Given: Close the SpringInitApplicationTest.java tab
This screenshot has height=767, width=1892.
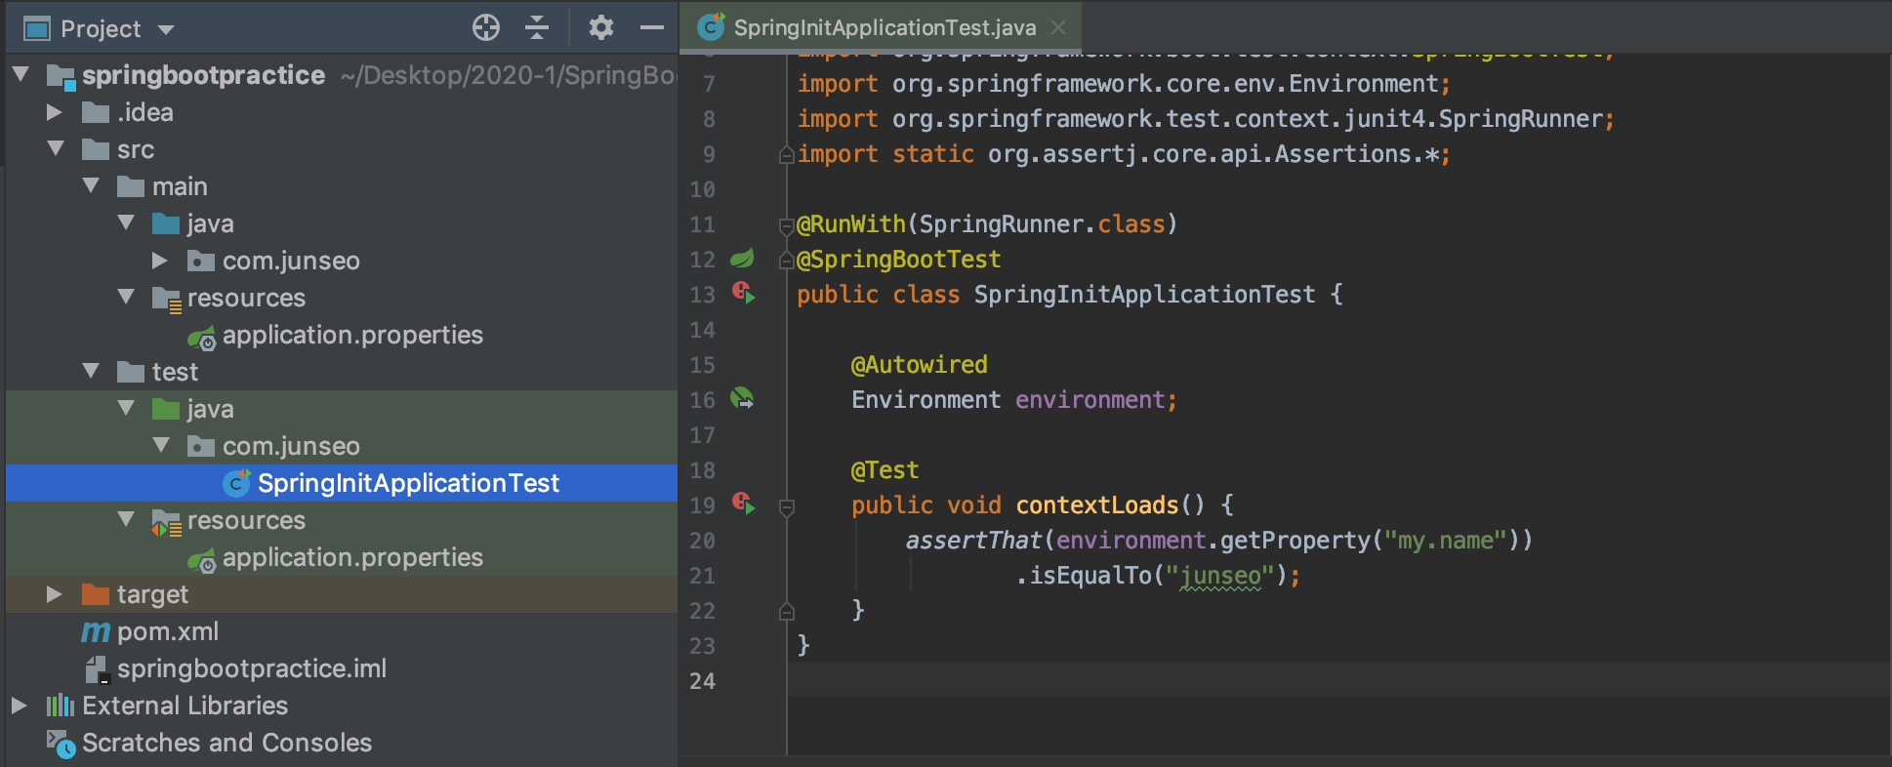Looking at the screenshot, I should point(1058,27).
